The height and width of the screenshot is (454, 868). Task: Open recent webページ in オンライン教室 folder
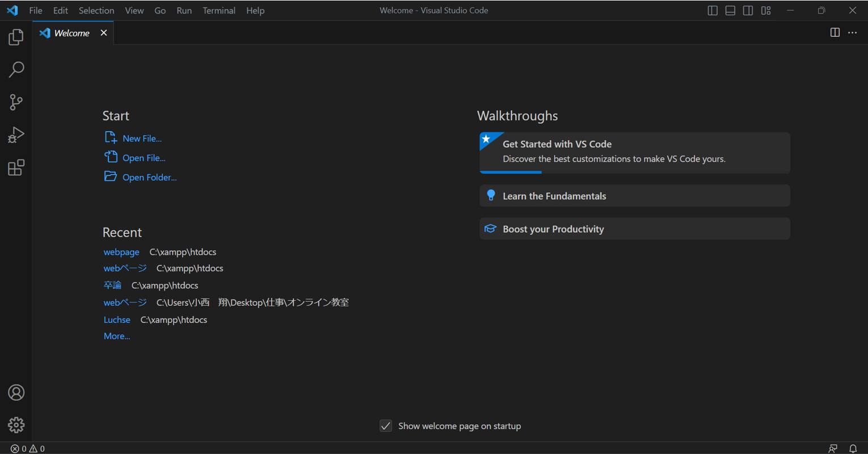click(x=125, y=302)
